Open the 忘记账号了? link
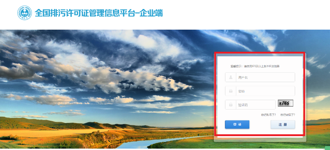 coord(268,115)
